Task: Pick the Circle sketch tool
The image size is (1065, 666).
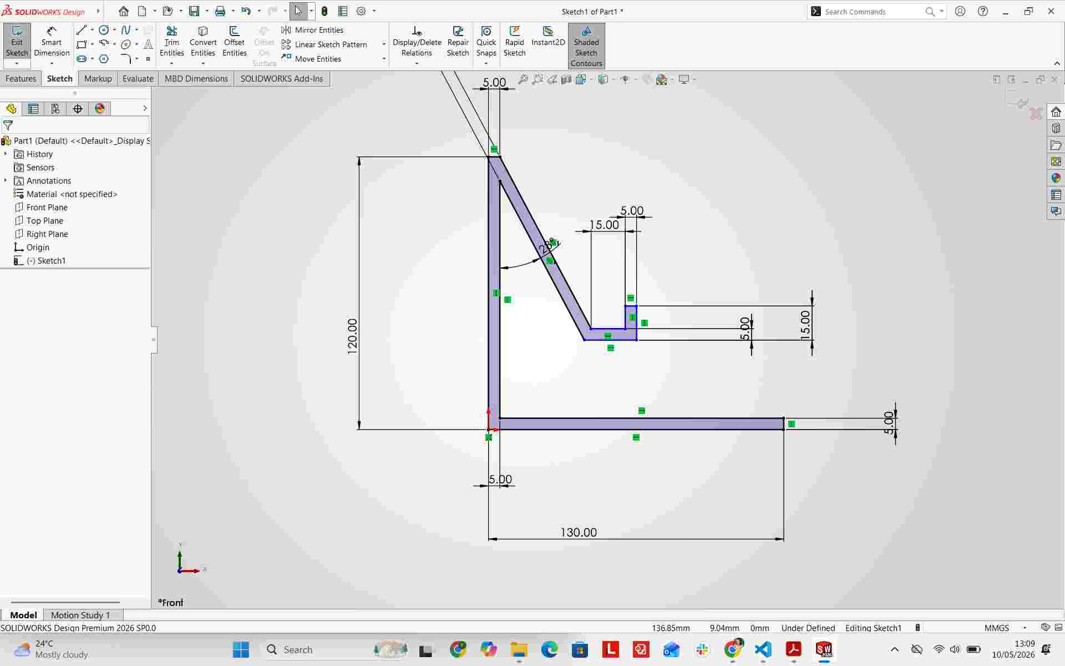Action: click(x=104, y=30)
